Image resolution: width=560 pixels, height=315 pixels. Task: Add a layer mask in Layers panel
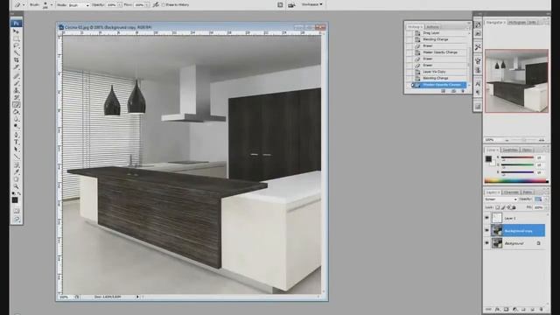coord(506,309)
